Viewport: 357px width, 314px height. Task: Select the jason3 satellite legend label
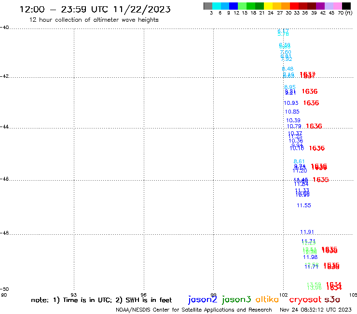click(x=236, y=300)
